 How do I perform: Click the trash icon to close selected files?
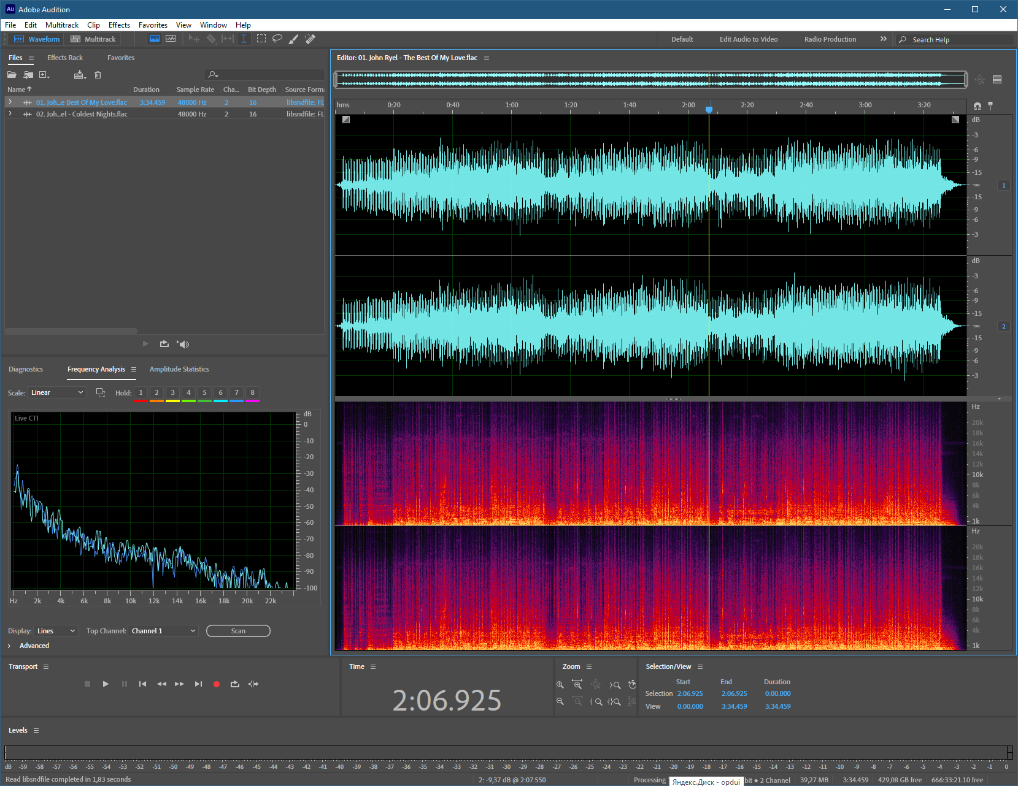(98, 75)
